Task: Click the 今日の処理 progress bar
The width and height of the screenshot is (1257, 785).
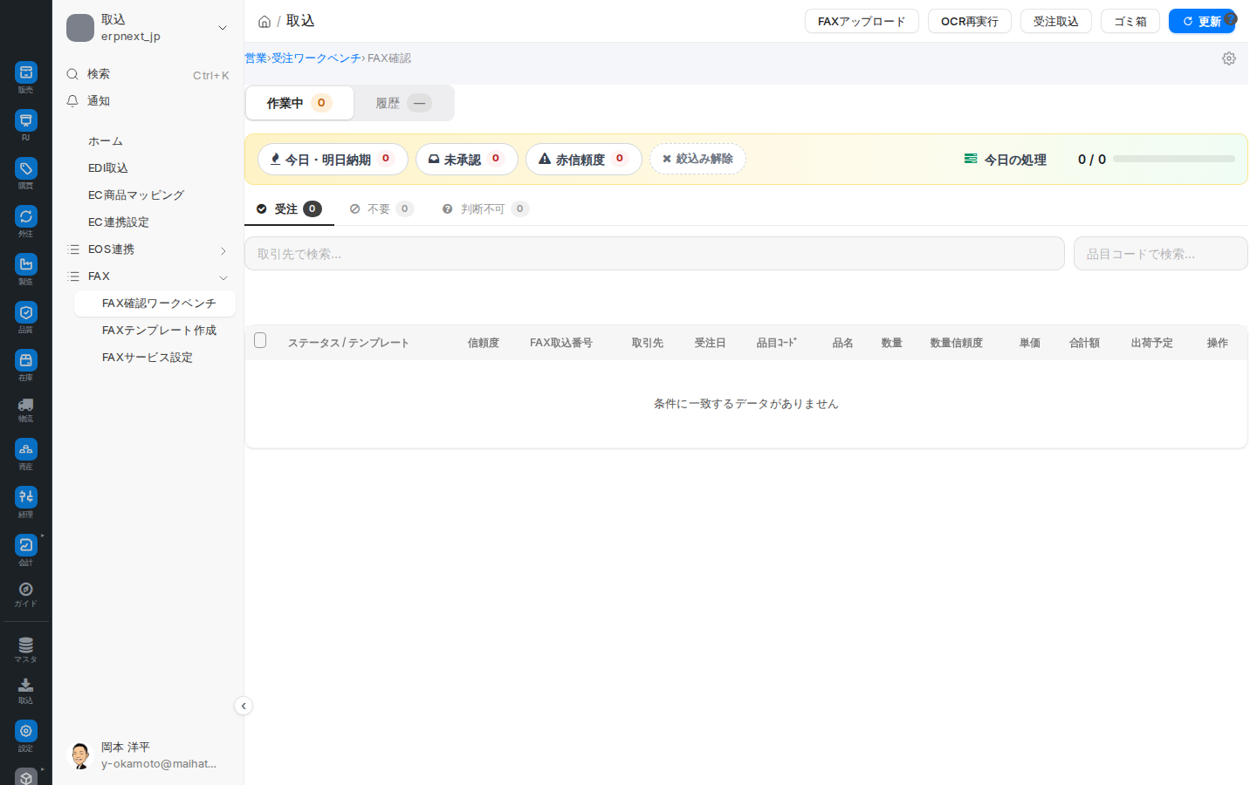Action: (x=1174, y=159)
